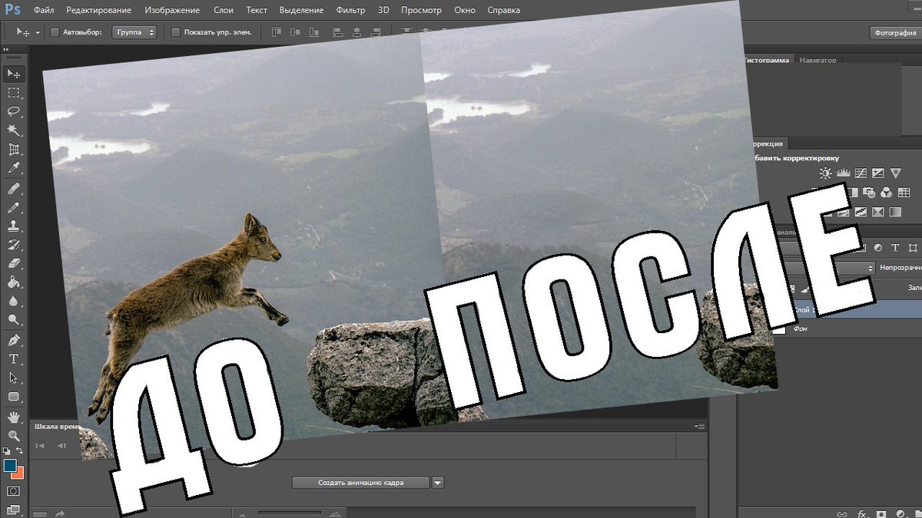The height and width of the screenshot is (518, 922).
Task: Click the align bottom edges icon
Action: pos(315,32)
